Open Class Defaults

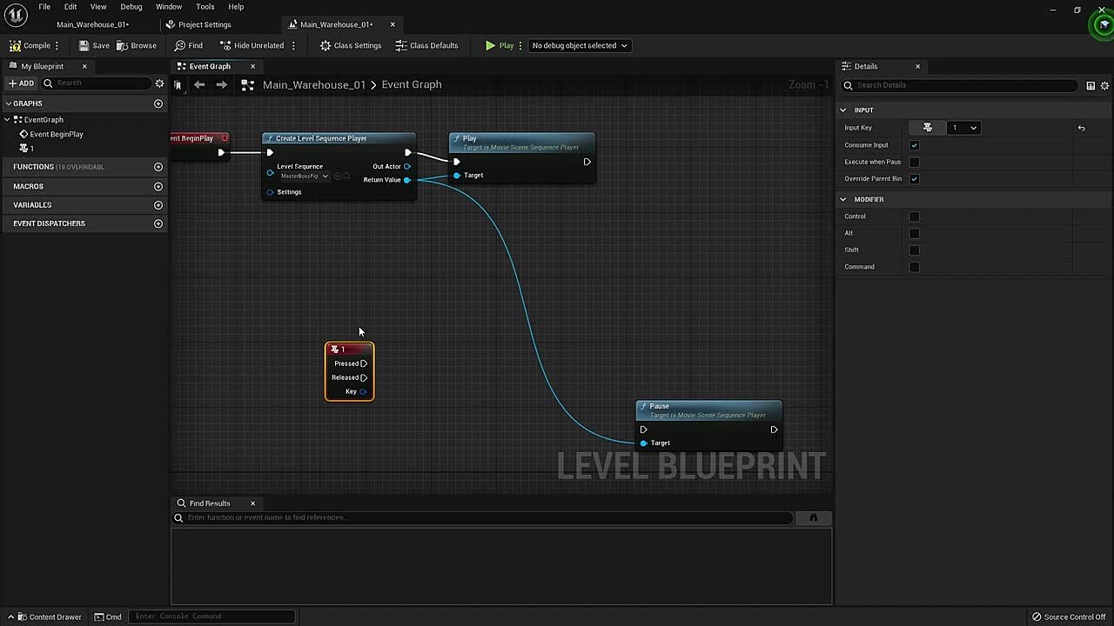[x=426, y=45]
